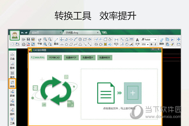Image resolution: width=189 pixels, height=126 pixels.
Task: Open a file with folder icon
Action: tap(24, 39)
